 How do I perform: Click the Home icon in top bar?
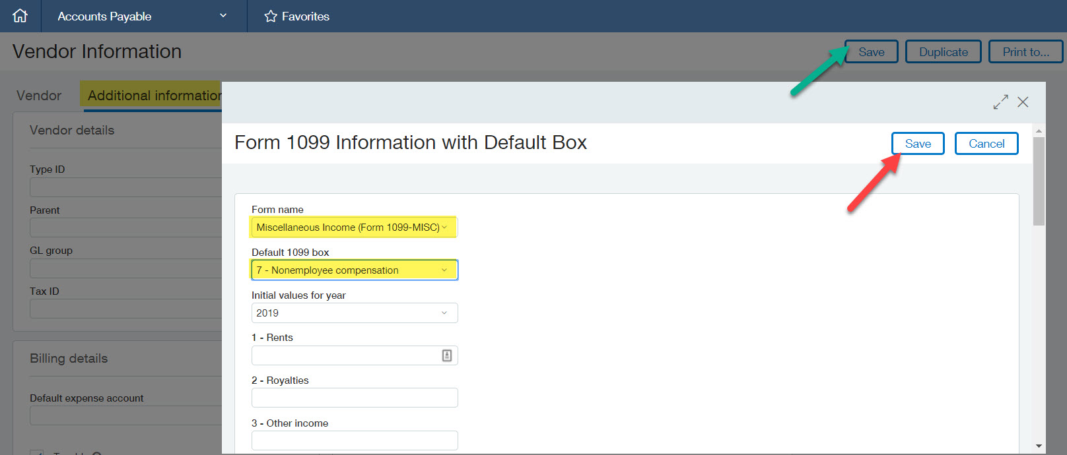click(x=20, y=16)
